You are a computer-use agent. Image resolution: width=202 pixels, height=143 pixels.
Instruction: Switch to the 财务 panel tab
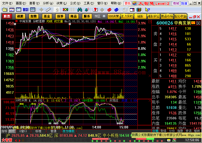click(164, 131)
